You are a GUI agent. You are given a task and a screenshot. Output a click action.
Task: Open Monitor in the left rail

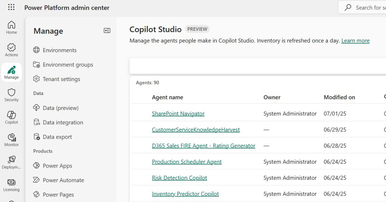pyautogui.click(x=11, y=140)
